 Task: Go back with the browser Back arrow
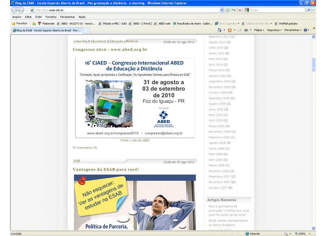14,10
